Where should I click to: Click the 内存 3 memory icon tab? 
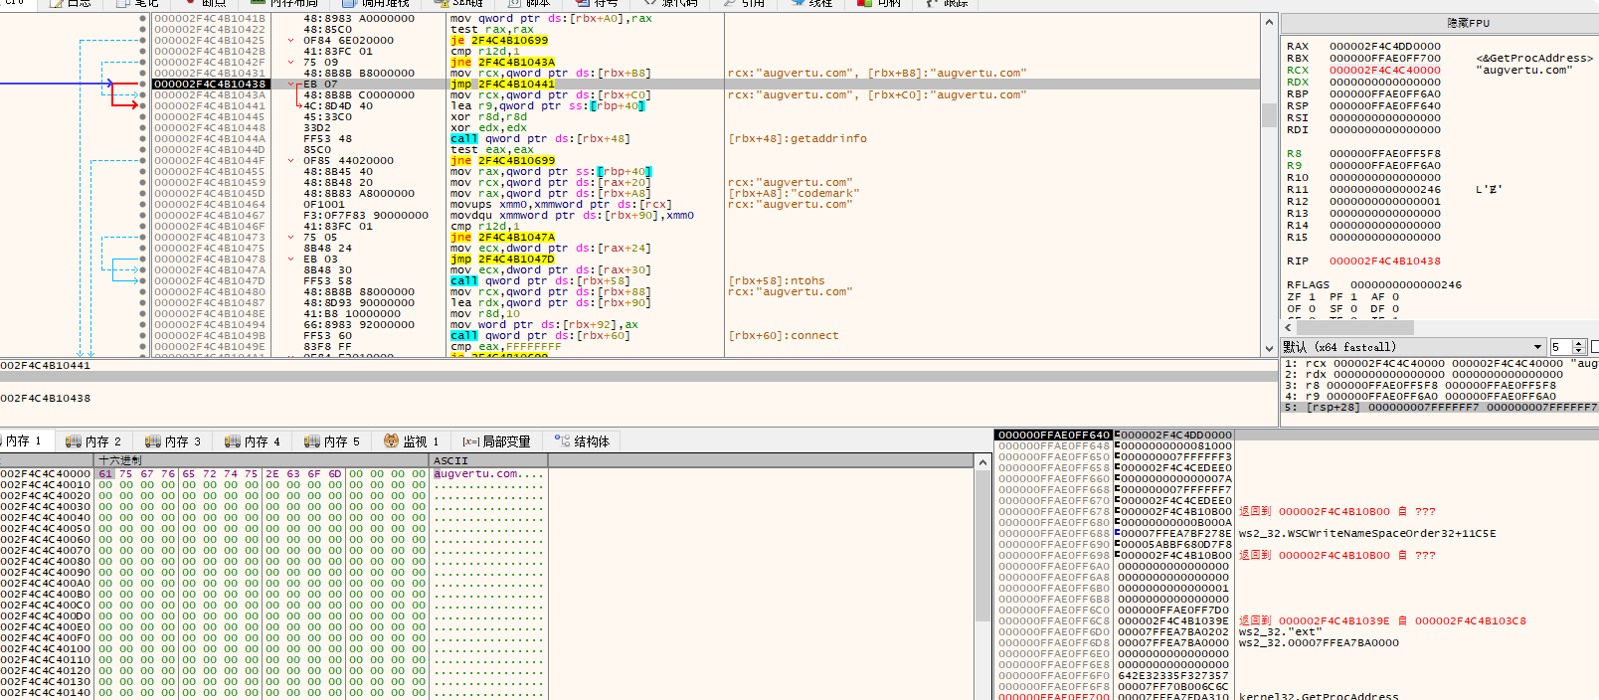click(x=173, y=441)
